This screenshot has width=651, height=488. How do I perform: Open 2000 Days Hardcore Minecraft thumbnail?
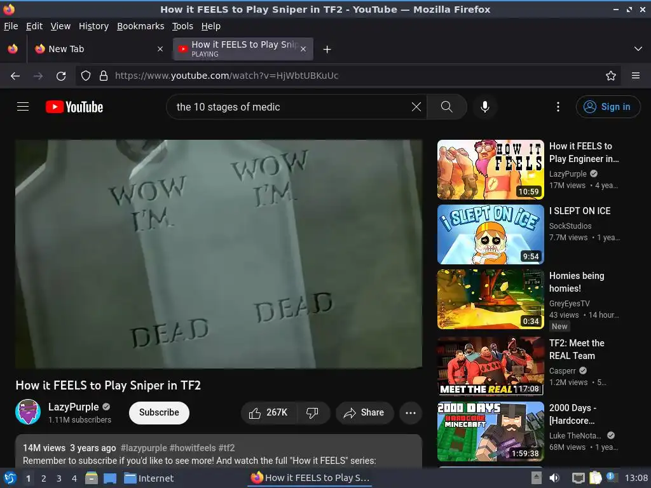coord(491,431)
